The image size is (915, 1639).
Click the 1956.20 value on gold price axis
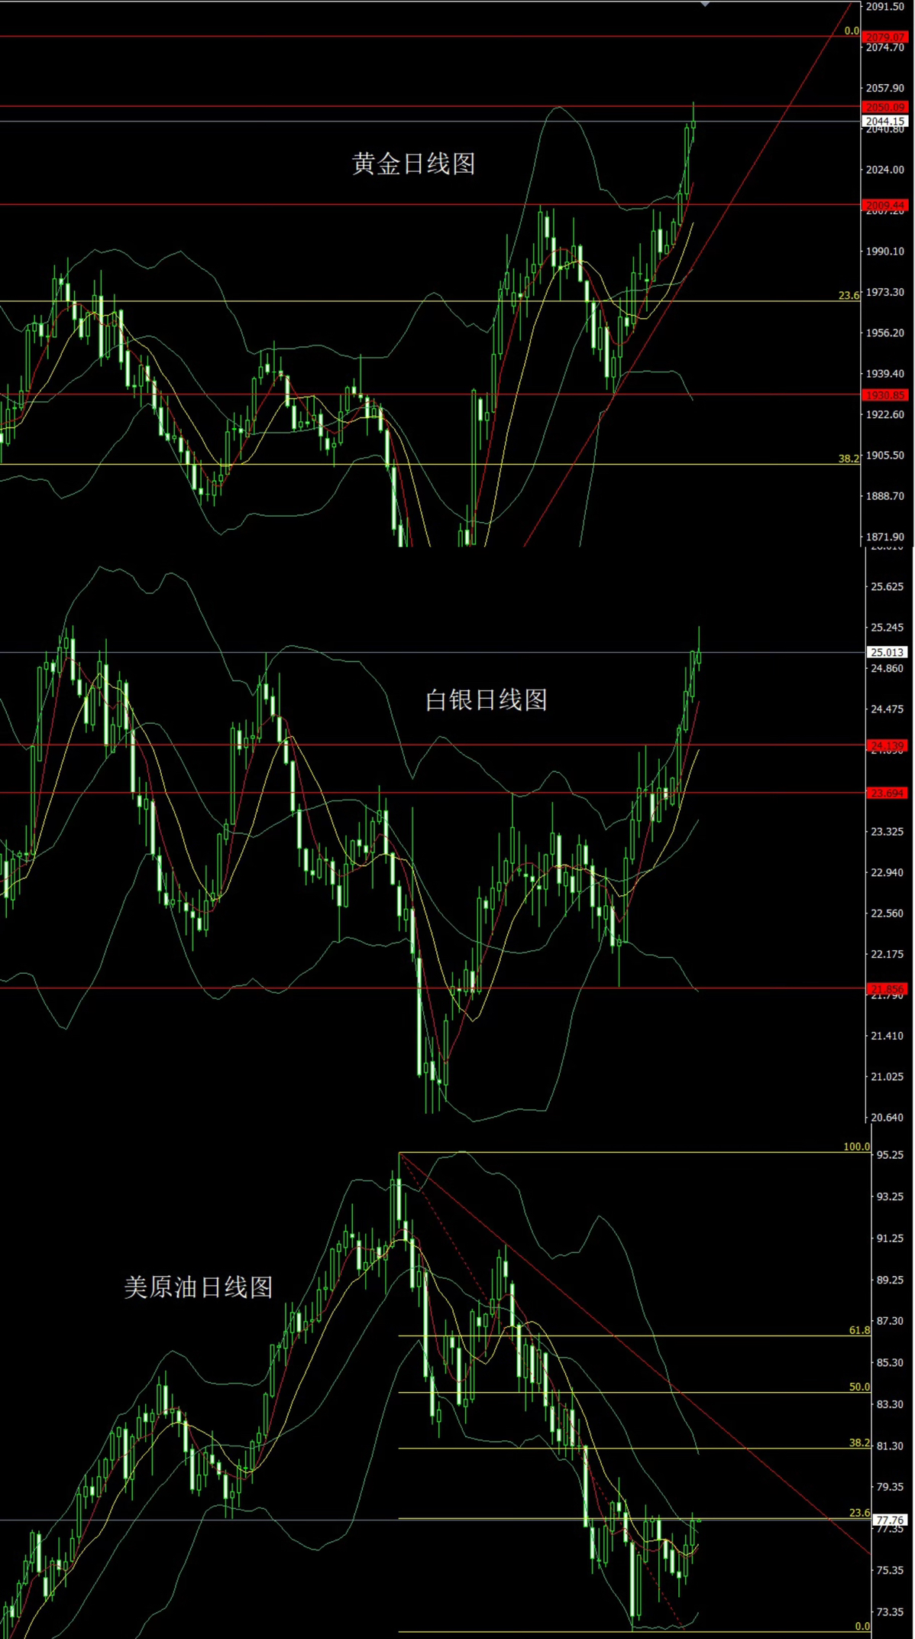pyautogui.click(x=885, y=333)
